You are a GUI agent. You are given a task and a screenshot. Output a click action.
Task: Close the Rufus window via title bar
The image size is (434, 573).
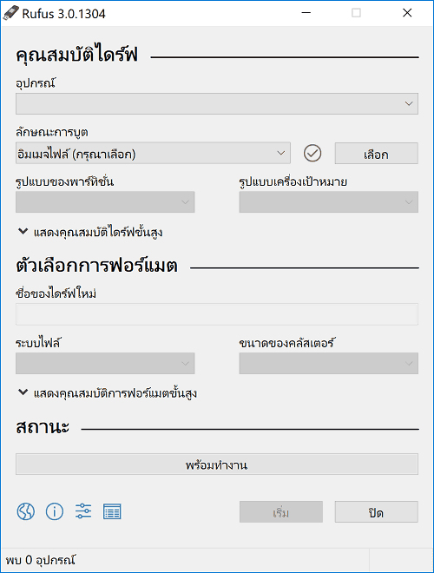coord(407,13)
